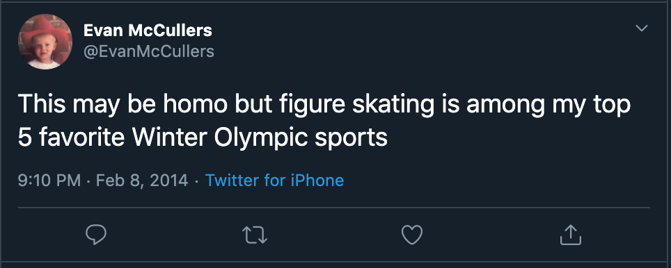The image size is (671, 268).
Task: Expand the tweet options chevron menu
Action: pyautogui.click(x=642, y=28)
